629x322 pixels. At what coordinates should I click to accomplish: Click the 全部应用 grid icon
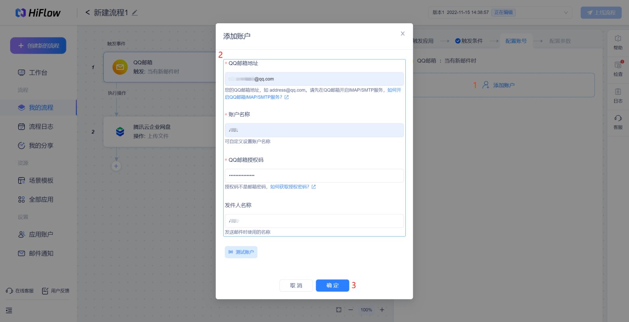21,200
